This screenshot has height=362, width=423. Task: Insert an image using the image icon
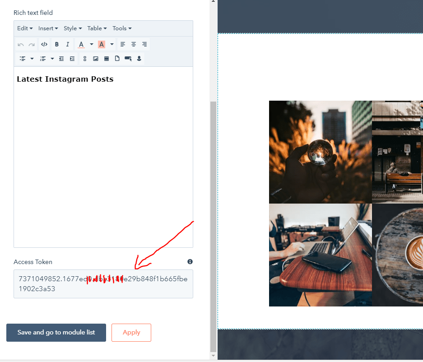96,58
